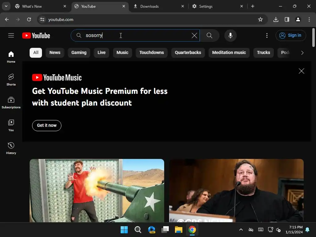Select the Music filter chip
316x237 pixels.
click(122, 52)
